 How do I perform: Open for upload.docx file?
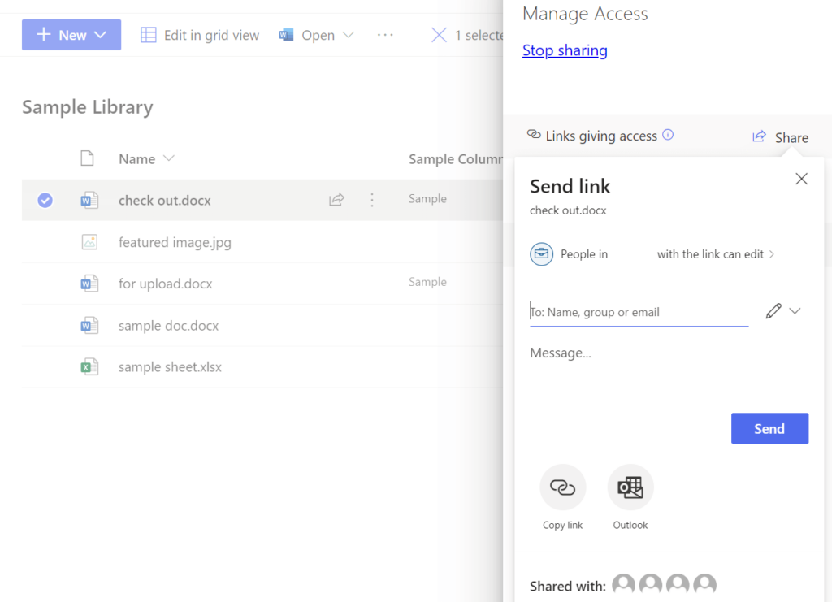pos(165,284)
